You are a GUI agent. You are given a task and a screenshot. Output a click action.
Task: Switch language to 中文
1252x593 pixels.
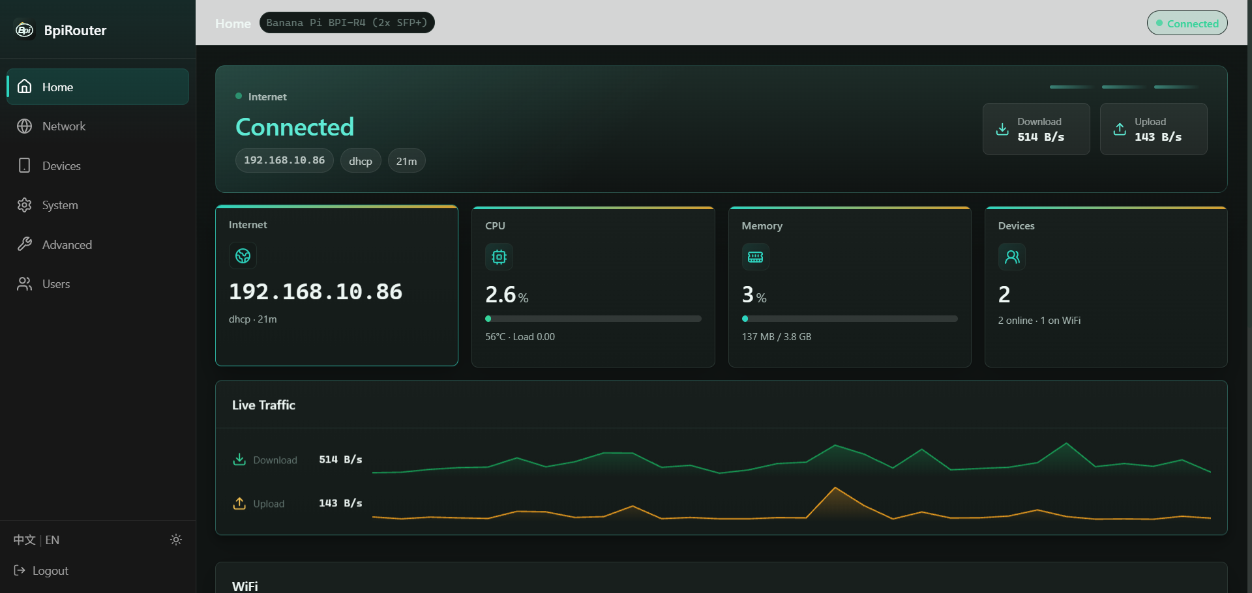pyautogui.click(x=24, y=540)
